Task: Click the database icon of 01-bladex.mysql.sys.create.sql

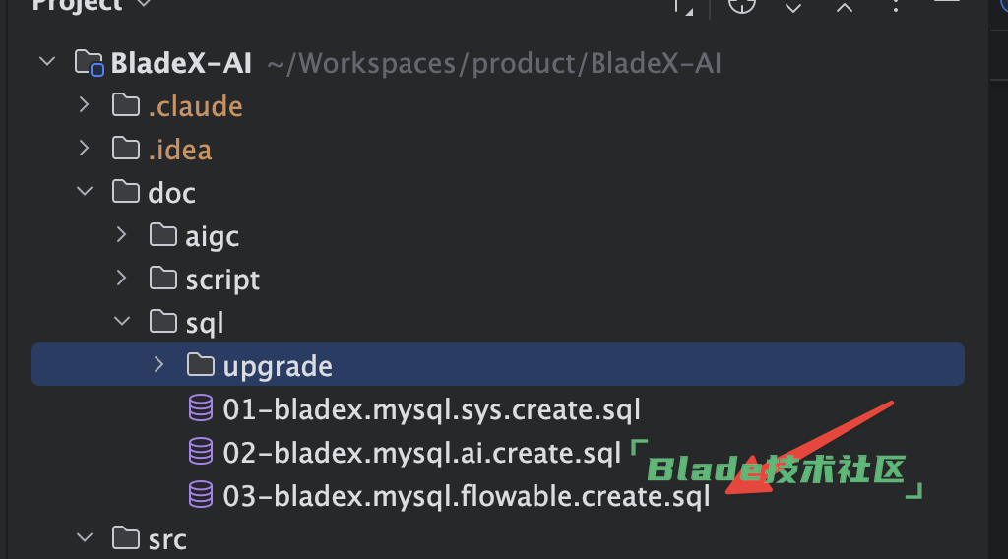Action: [201, 408]
